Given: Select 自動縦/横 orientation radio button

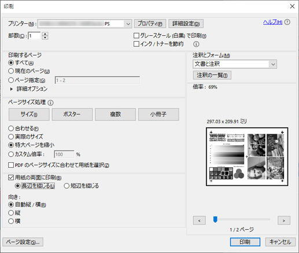Looking at the screenshot, I should (11, 204).
